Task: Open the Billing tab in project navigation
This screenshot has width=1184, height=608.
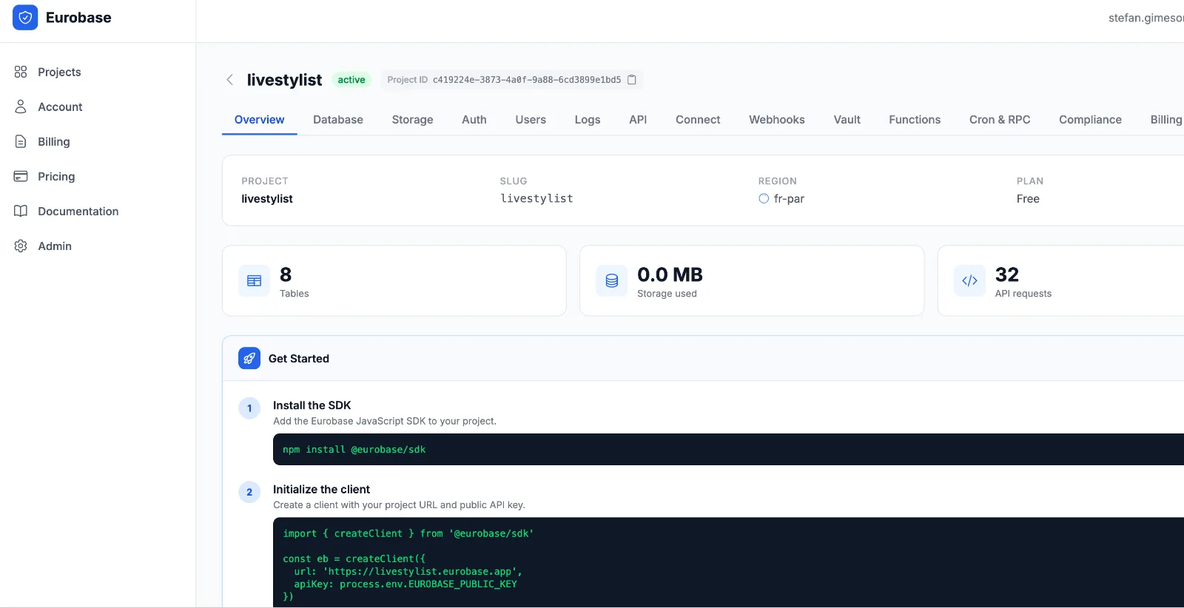Action: (x=1166, y=120)
